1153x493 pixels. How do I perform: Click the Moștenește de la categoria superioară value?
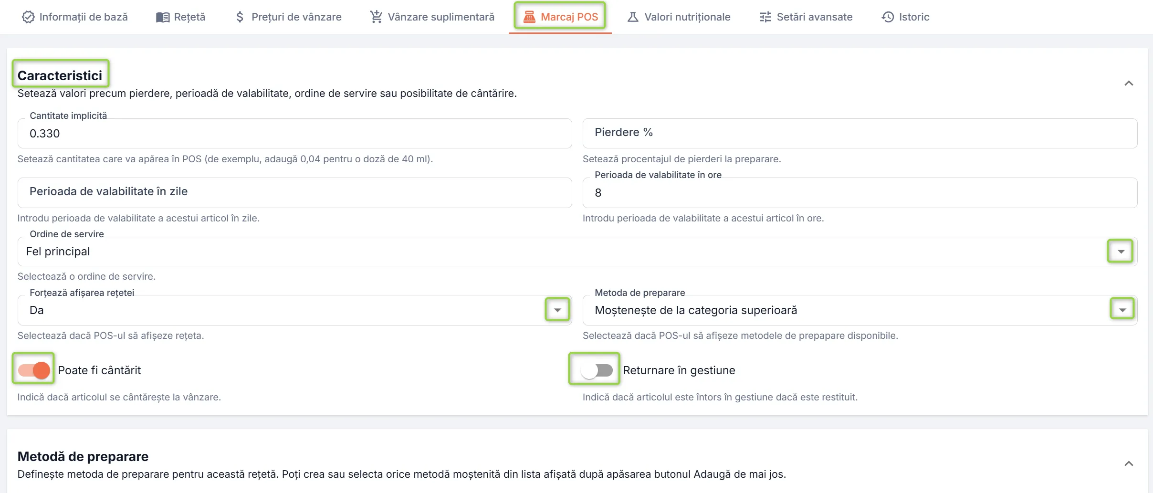coord(696,310)
